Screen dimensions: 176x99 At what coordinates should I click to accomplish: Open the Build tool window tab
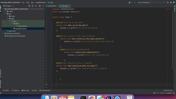coord(34,90)
